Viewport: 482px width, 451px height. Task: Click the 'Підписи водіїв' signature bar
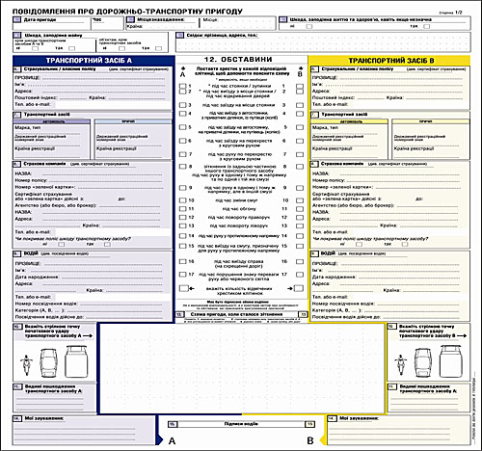point(241,424)
